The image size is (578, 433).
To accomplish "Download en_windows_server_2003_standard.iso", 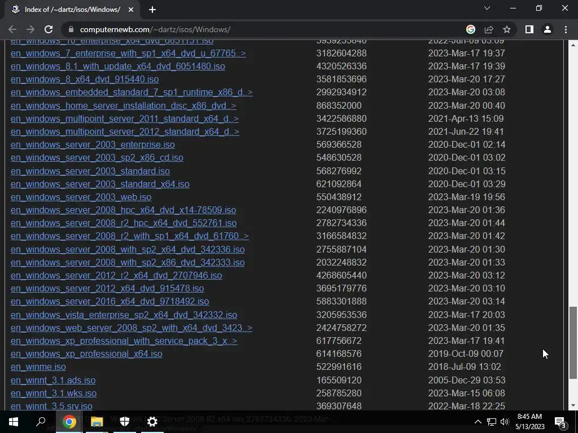I will [90, 171].
